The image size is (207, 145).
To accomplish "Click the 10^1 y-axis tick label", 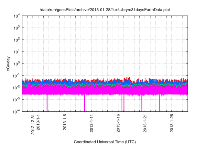I will (x=16, y=52).
